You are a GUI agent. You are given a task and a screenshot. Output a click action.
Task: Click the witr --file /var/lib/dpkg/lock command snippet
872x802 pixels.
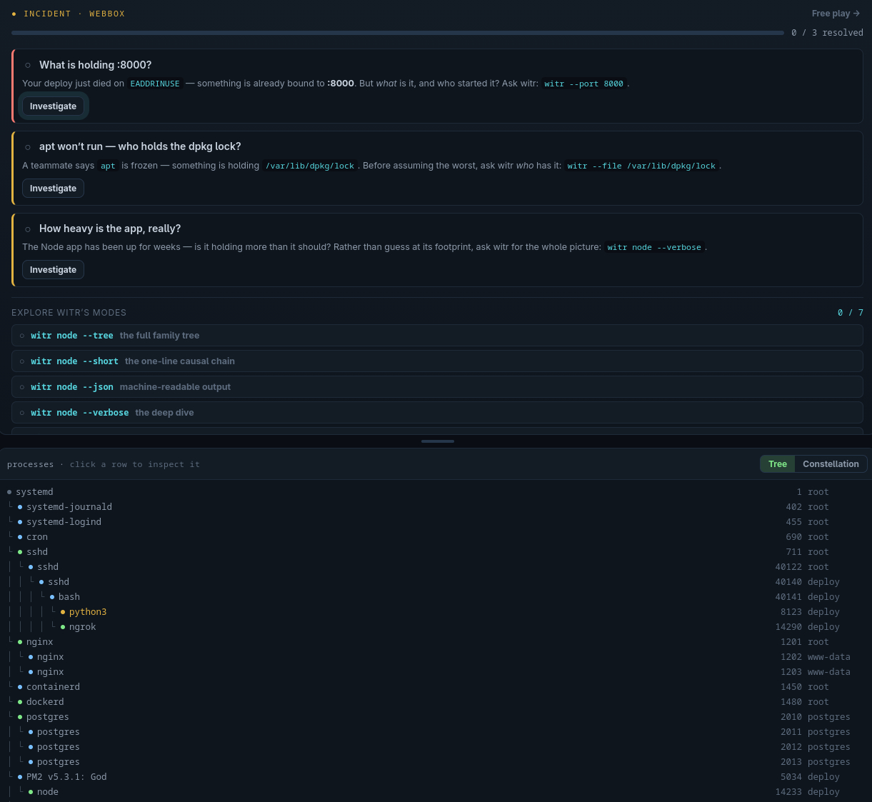(641, 166)
